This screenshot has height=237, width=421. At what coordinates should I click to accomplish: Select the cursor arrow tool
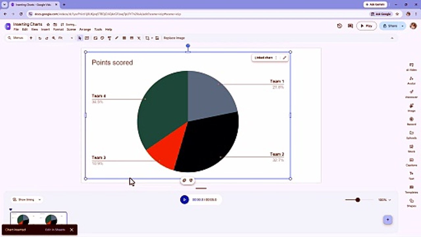[80, 38]
